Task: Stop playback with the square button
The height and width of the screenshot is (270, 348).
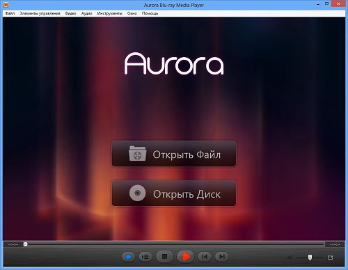Action: (164, 257)
